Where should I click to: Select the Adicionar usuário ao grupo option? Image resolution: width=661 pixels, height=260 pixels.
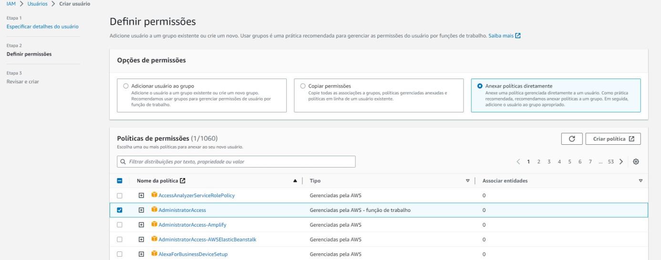126,86
